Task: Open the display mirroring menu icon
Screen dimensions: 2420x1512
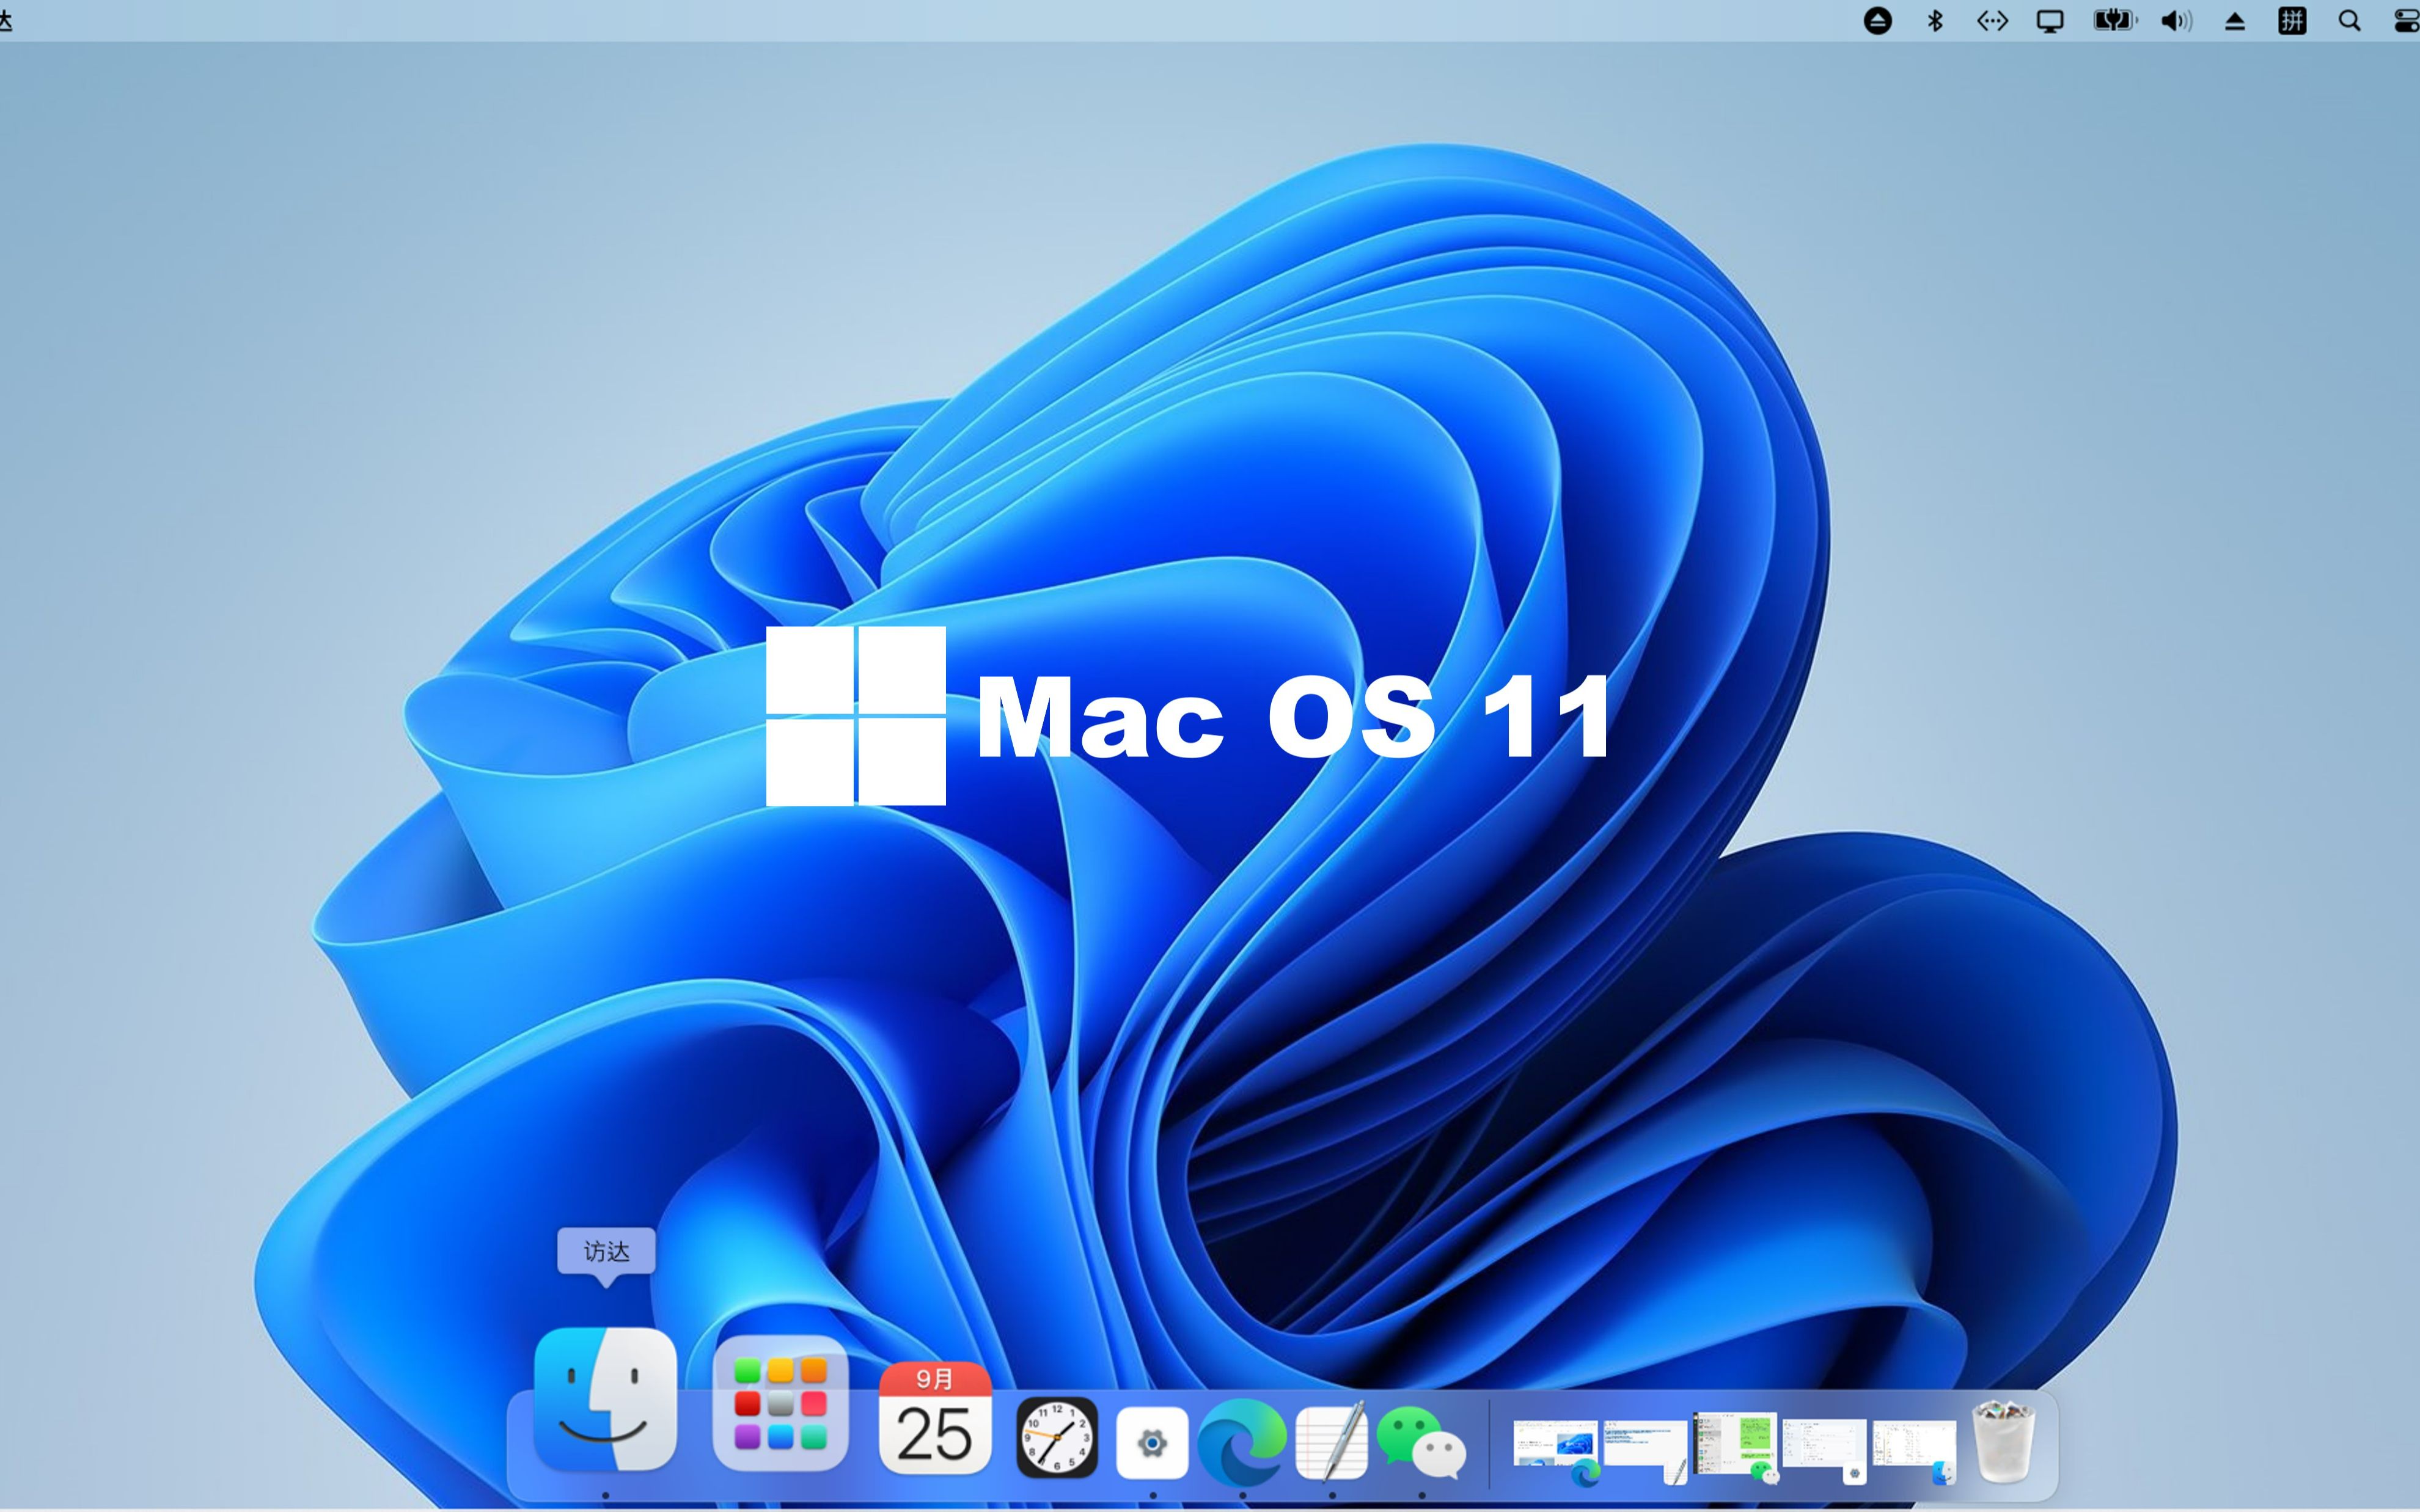Action: [x=2050, y=21]
